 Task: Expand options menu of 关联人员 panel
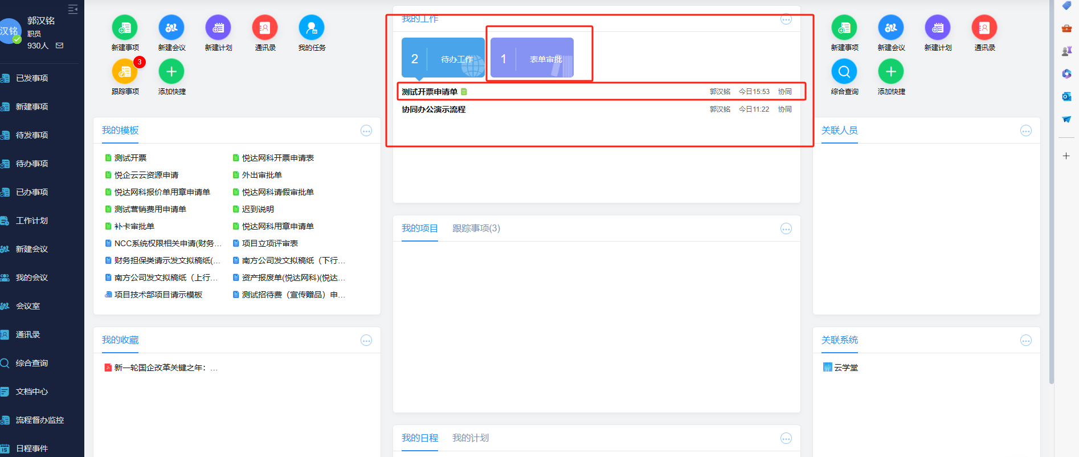(x=1026, y=131)
